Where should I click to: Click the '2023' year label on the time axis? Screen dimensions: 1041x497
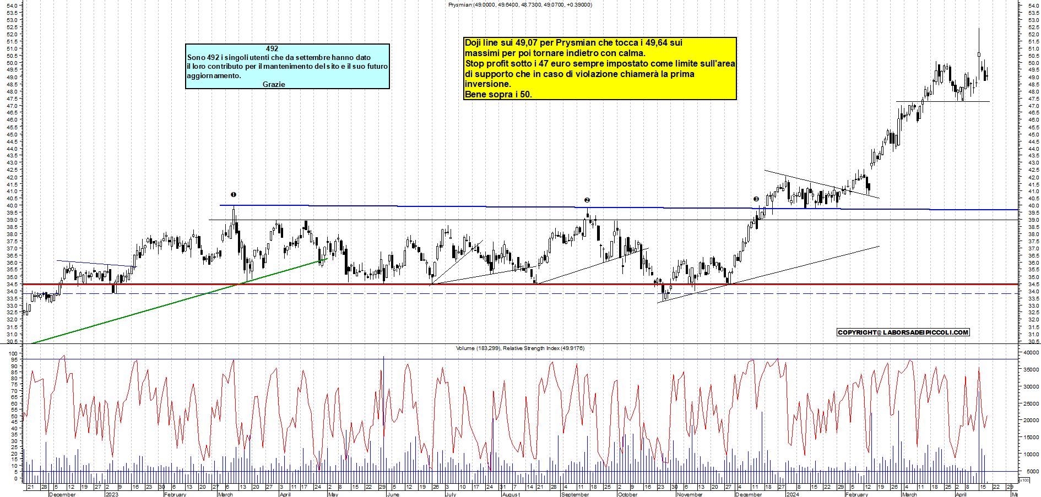(x=112, y=494)
